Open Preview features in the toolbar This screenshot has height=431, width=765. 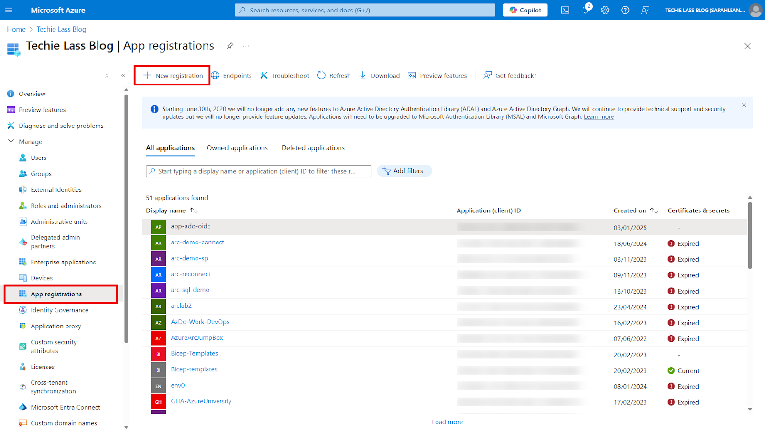(437, 75)
